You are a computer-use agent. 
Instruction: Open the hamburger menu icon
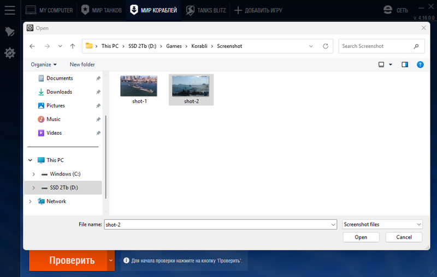tap(10, 10)
